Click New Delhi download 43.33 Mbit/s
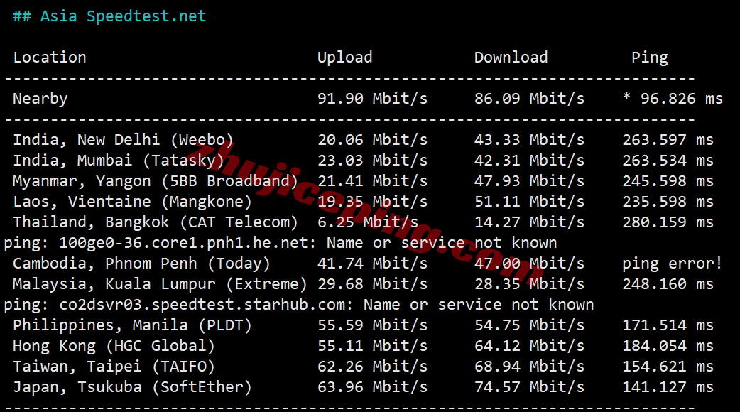The width and height of the screenshot is (740, 412). click(529, 140)
